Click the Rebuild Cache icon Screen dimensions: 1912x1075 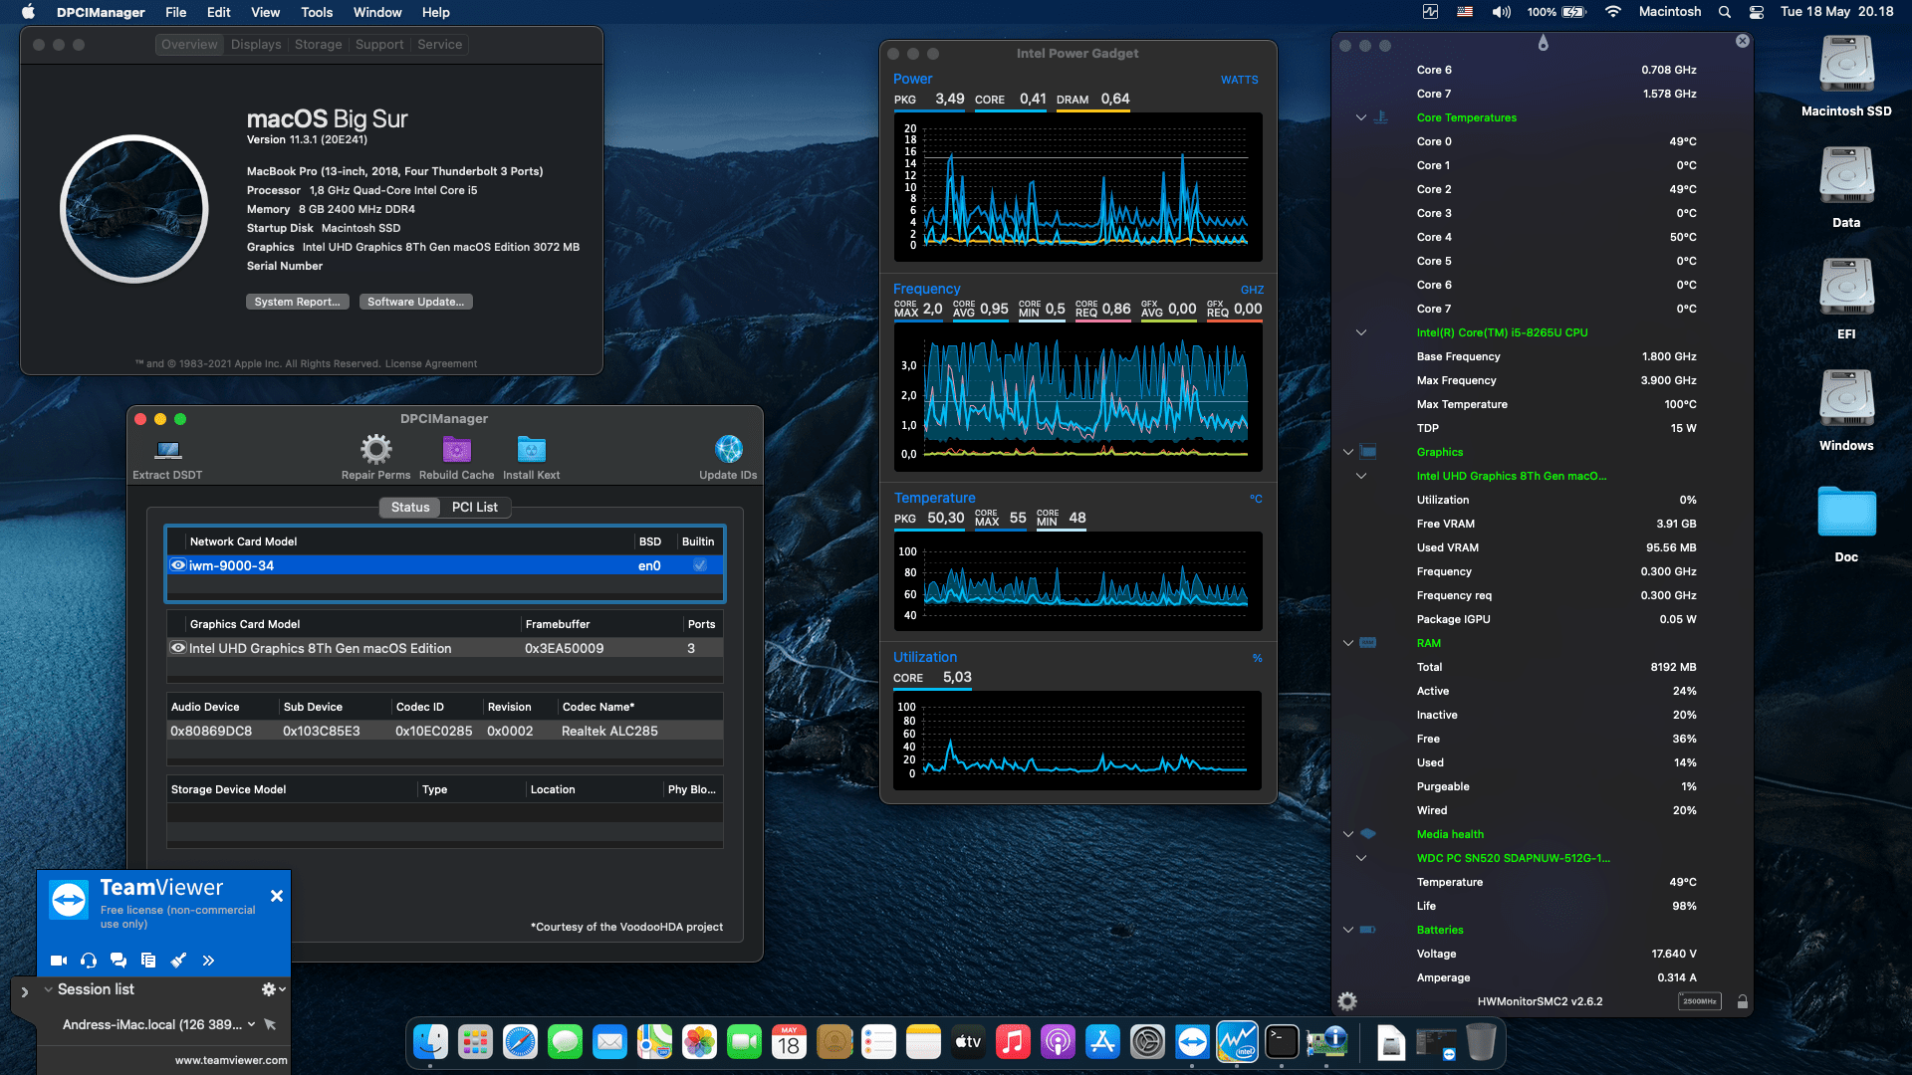click(x=456, y=449)
